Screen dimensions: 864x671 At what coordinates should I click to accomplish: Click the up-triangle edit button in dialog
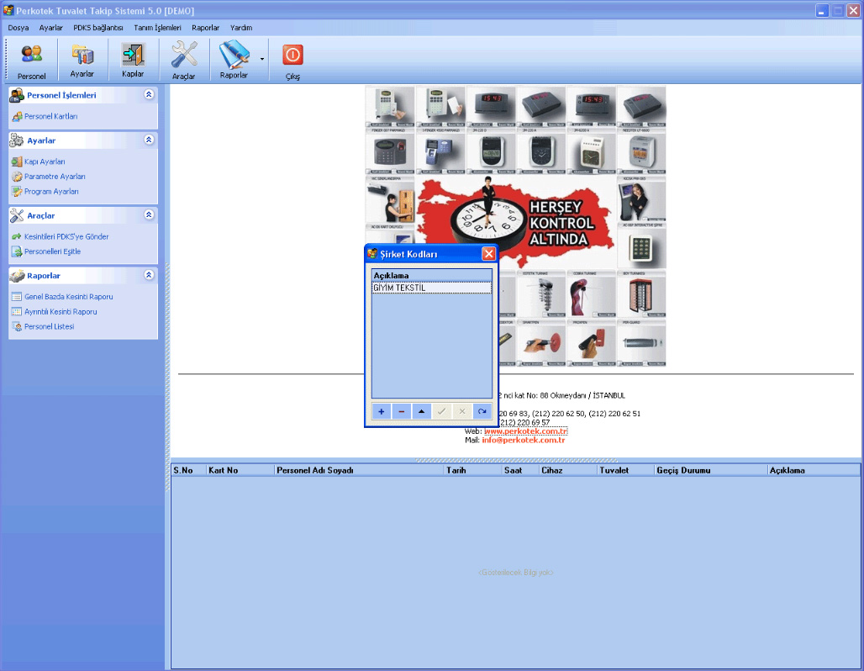pyautogui.click(x=421, y=411)
